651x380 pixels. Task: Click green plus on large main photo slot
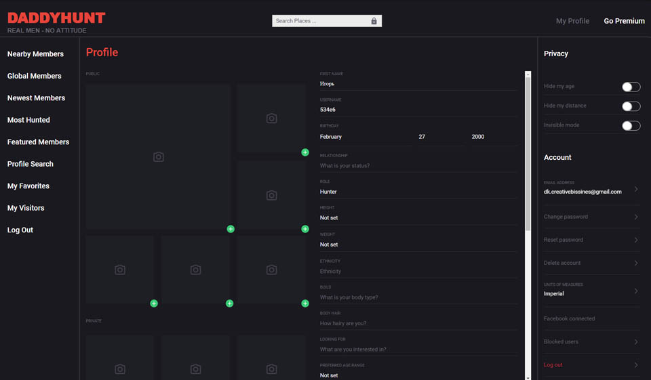pos(231,229)
